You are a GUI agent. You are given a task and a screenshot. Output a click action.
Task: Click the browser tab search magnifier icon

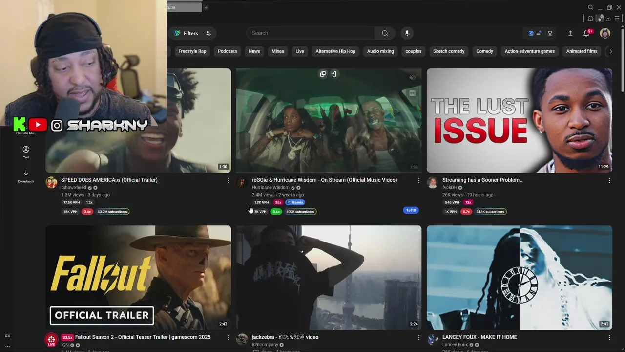590,7
